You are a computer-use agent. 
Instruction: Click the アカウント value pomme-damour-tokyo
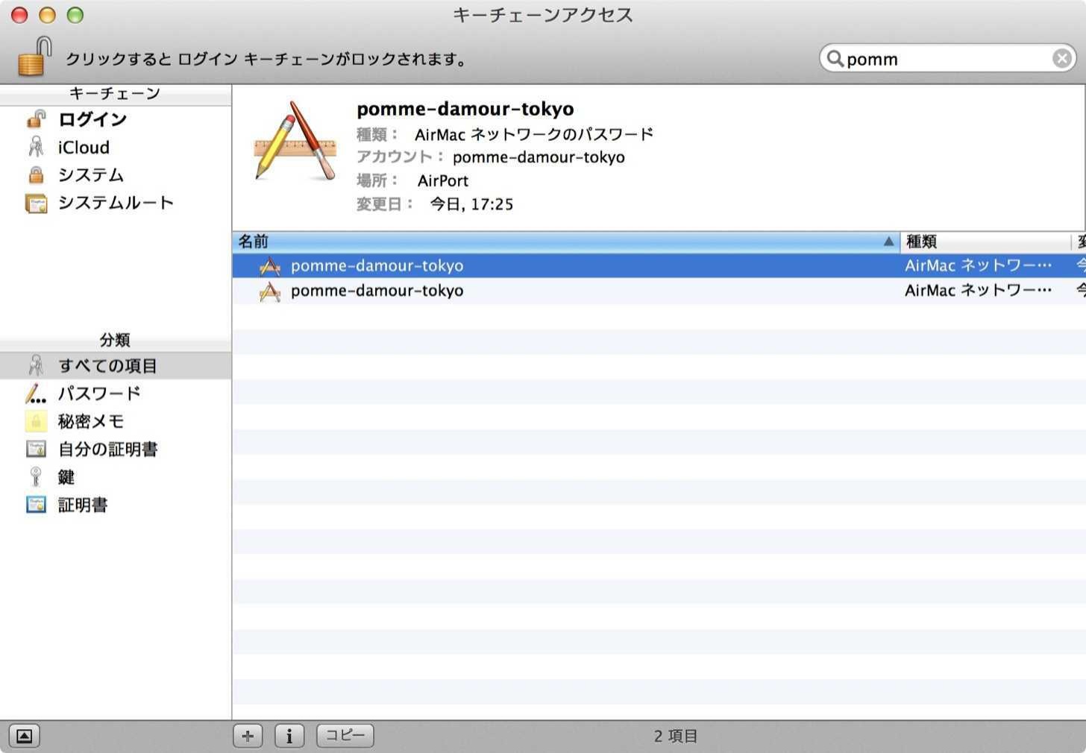click(x=539, y=157)
